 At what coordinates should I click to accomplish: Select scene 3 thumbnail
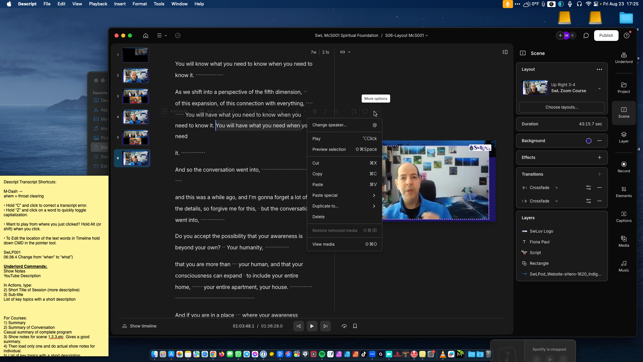click(x=135, y=96)
